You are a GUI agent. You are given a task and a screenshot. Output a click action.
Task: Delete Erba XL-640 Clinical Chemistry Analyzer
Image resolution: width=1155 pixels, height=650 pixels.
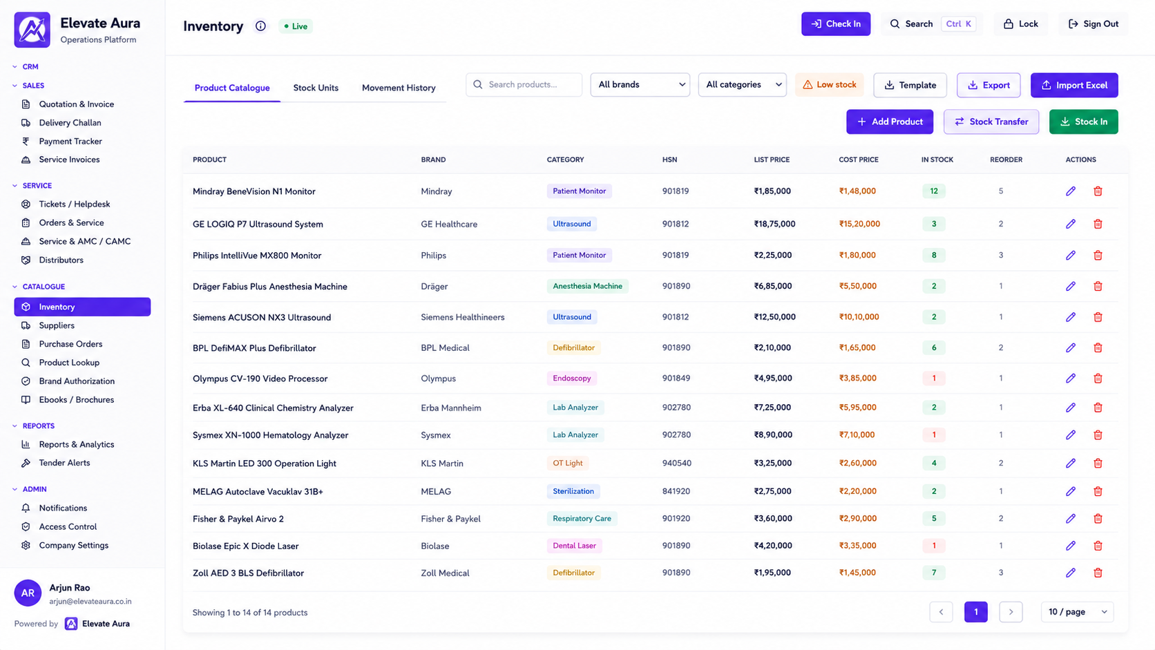pyautogui.click(x=1098, y=408)
